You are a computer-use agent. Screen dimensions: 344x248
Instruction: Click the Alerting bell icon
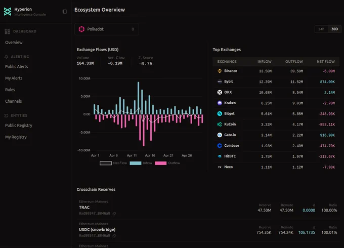[x=7, y=57]
